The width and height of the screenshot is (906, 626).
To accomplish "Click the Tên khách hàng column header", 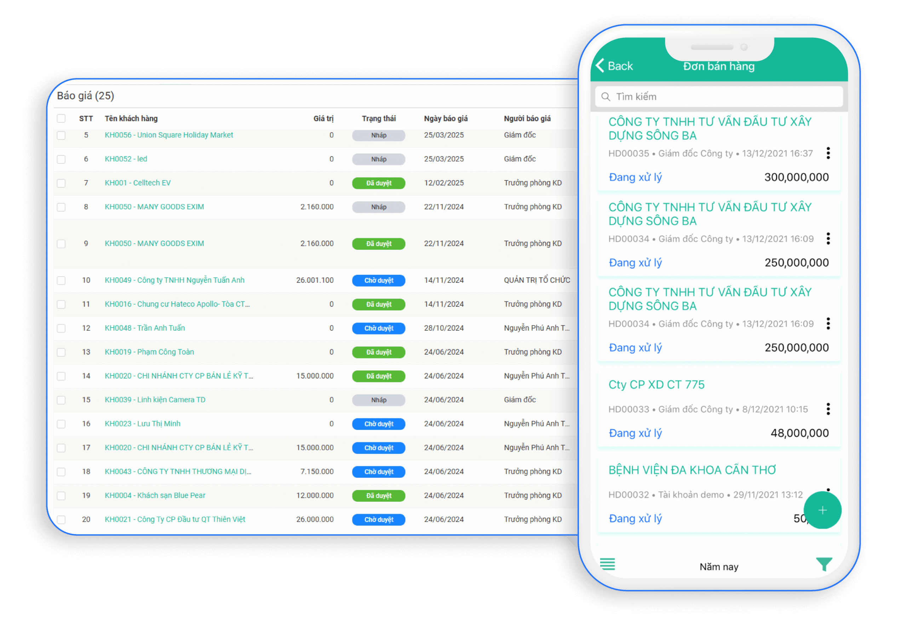I will pos(131,118).
